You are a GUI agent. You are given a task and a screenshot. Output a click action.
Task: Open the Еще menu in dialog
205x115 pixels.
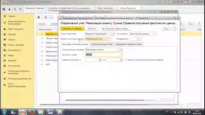pyautogui.click(x=166, y=28)
